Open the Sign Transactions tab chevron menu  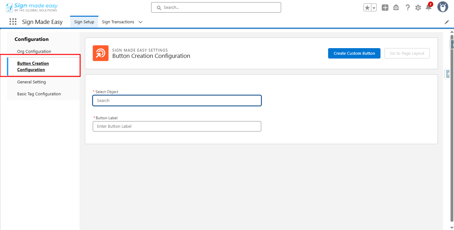coord(140,22)
